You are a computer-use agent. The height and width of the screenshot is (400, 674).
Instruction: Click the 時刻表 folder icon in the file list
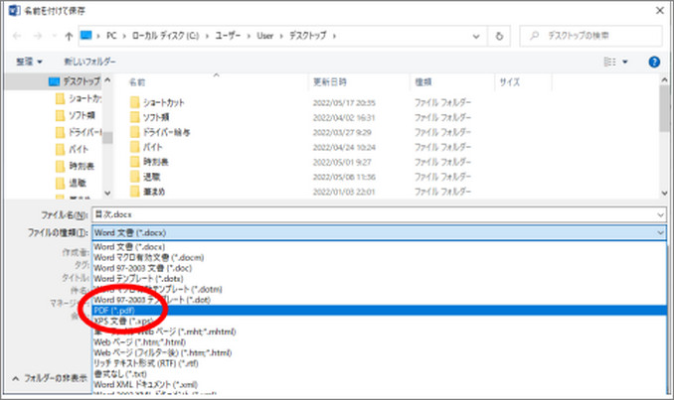(x=135, y=162)
